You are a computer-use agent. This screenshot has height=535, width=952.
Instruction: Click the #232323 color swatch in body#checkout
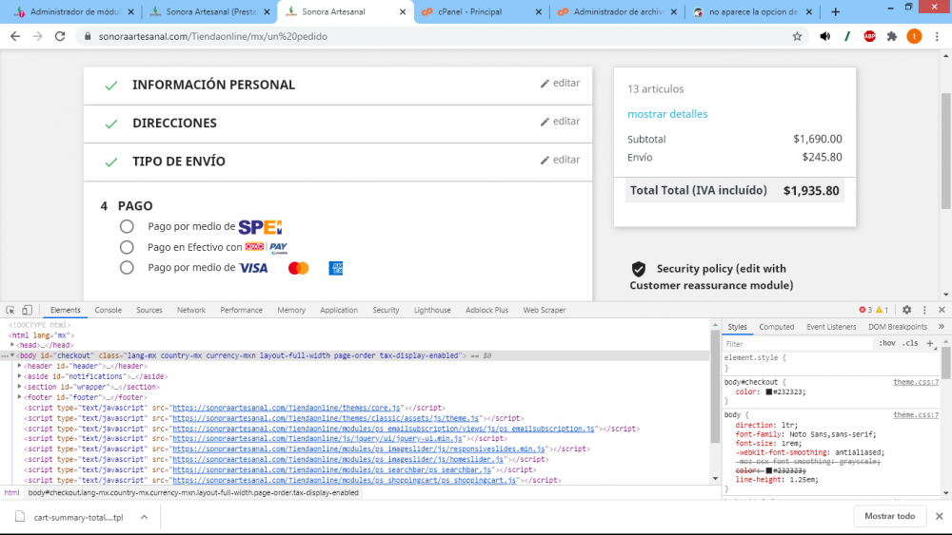(768, 392)
